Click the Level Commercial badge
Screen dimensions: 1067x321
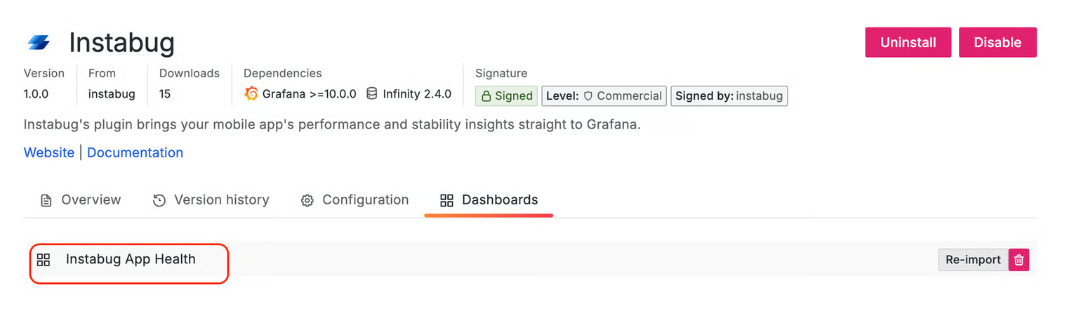[x=604, y=96]
